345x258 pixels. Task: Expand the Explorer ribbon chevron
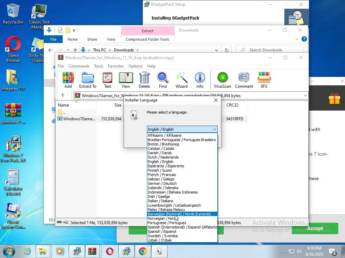pyautogui.click(x=296, y=39)
